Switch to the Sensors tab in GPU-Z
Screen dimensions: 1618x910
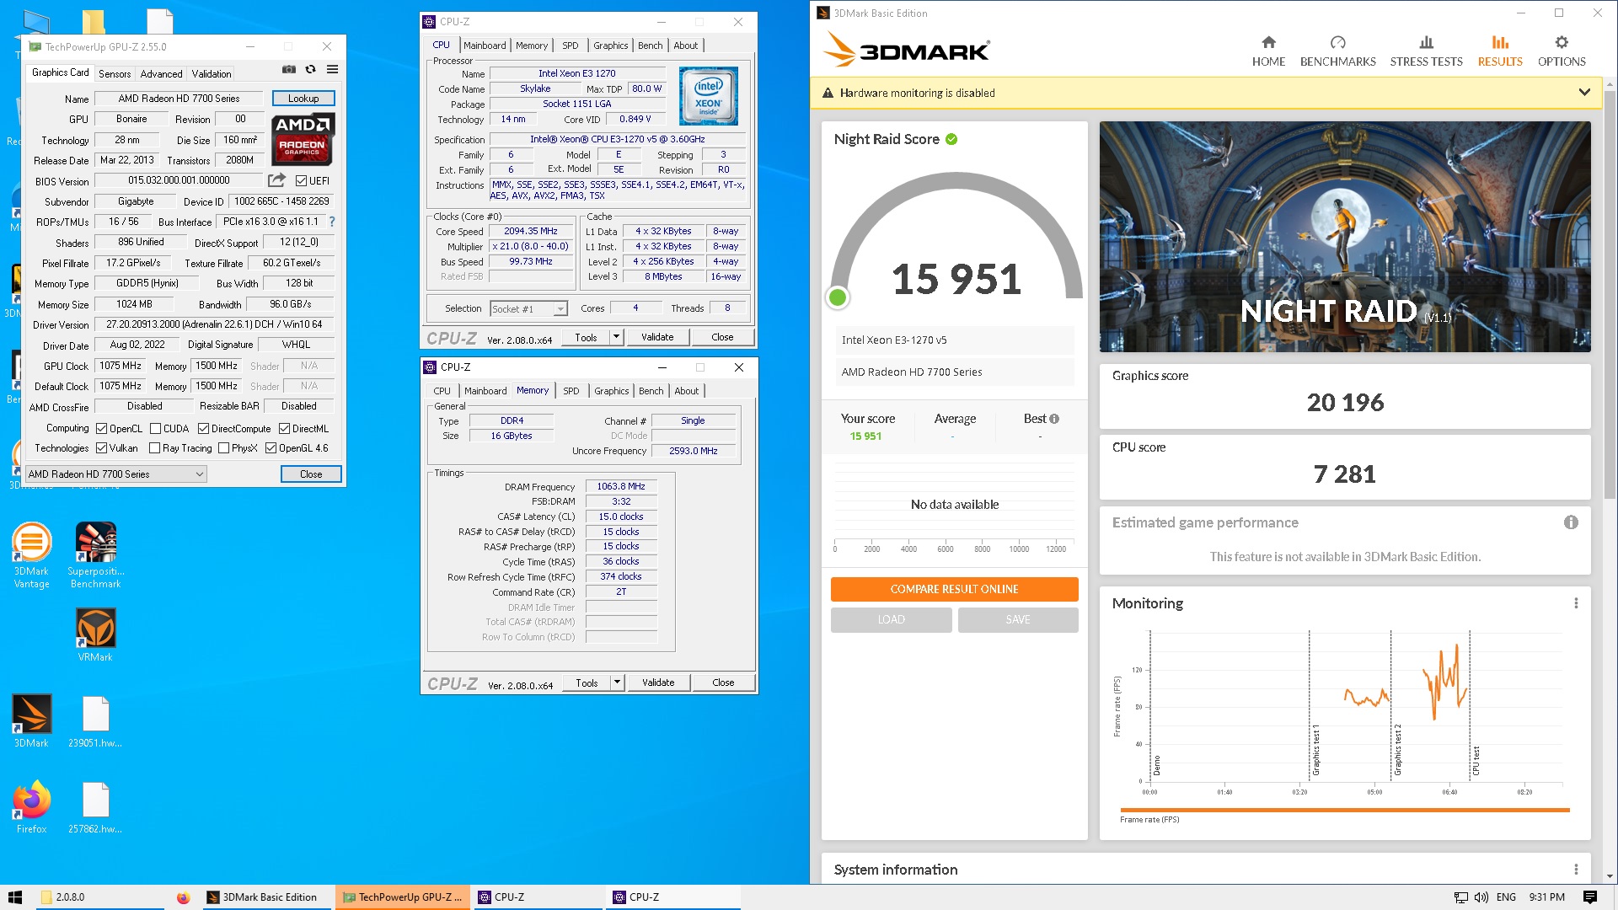(115, 74)
